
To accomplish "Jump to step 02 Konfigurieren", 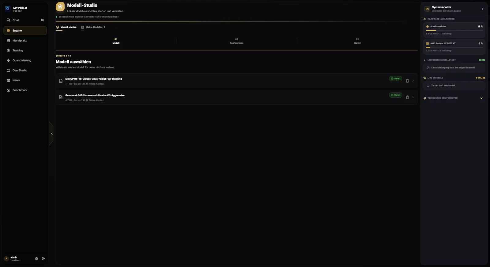I will (x=237, y=41).
